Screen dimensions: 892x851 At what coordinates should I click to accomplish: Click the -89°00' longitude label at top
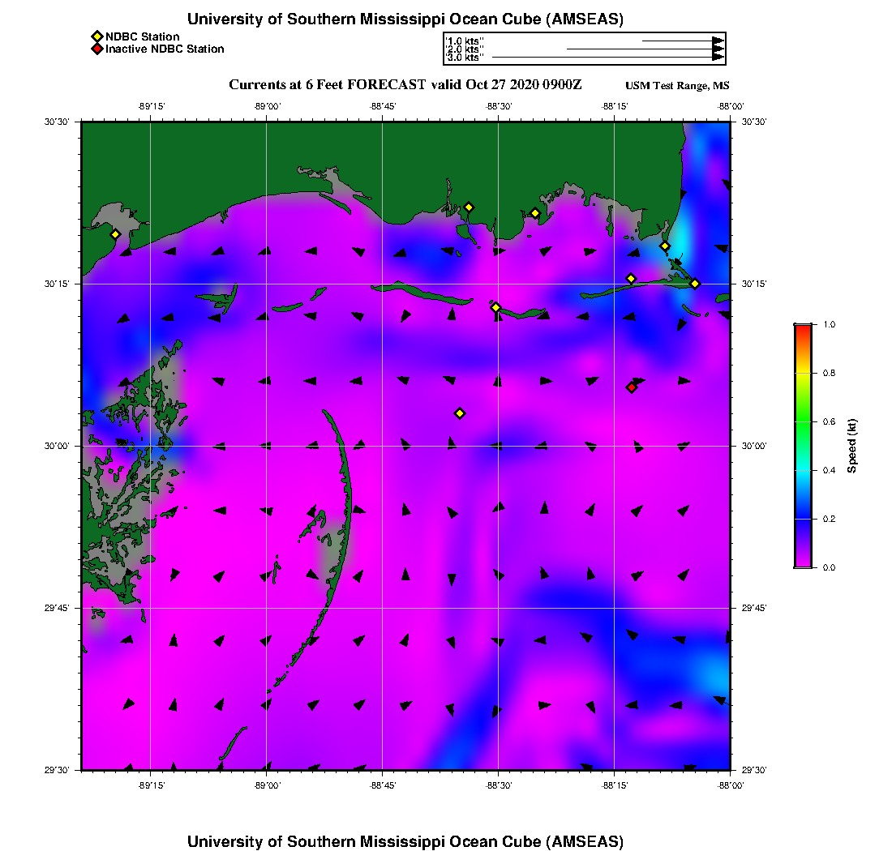point(267,106)
